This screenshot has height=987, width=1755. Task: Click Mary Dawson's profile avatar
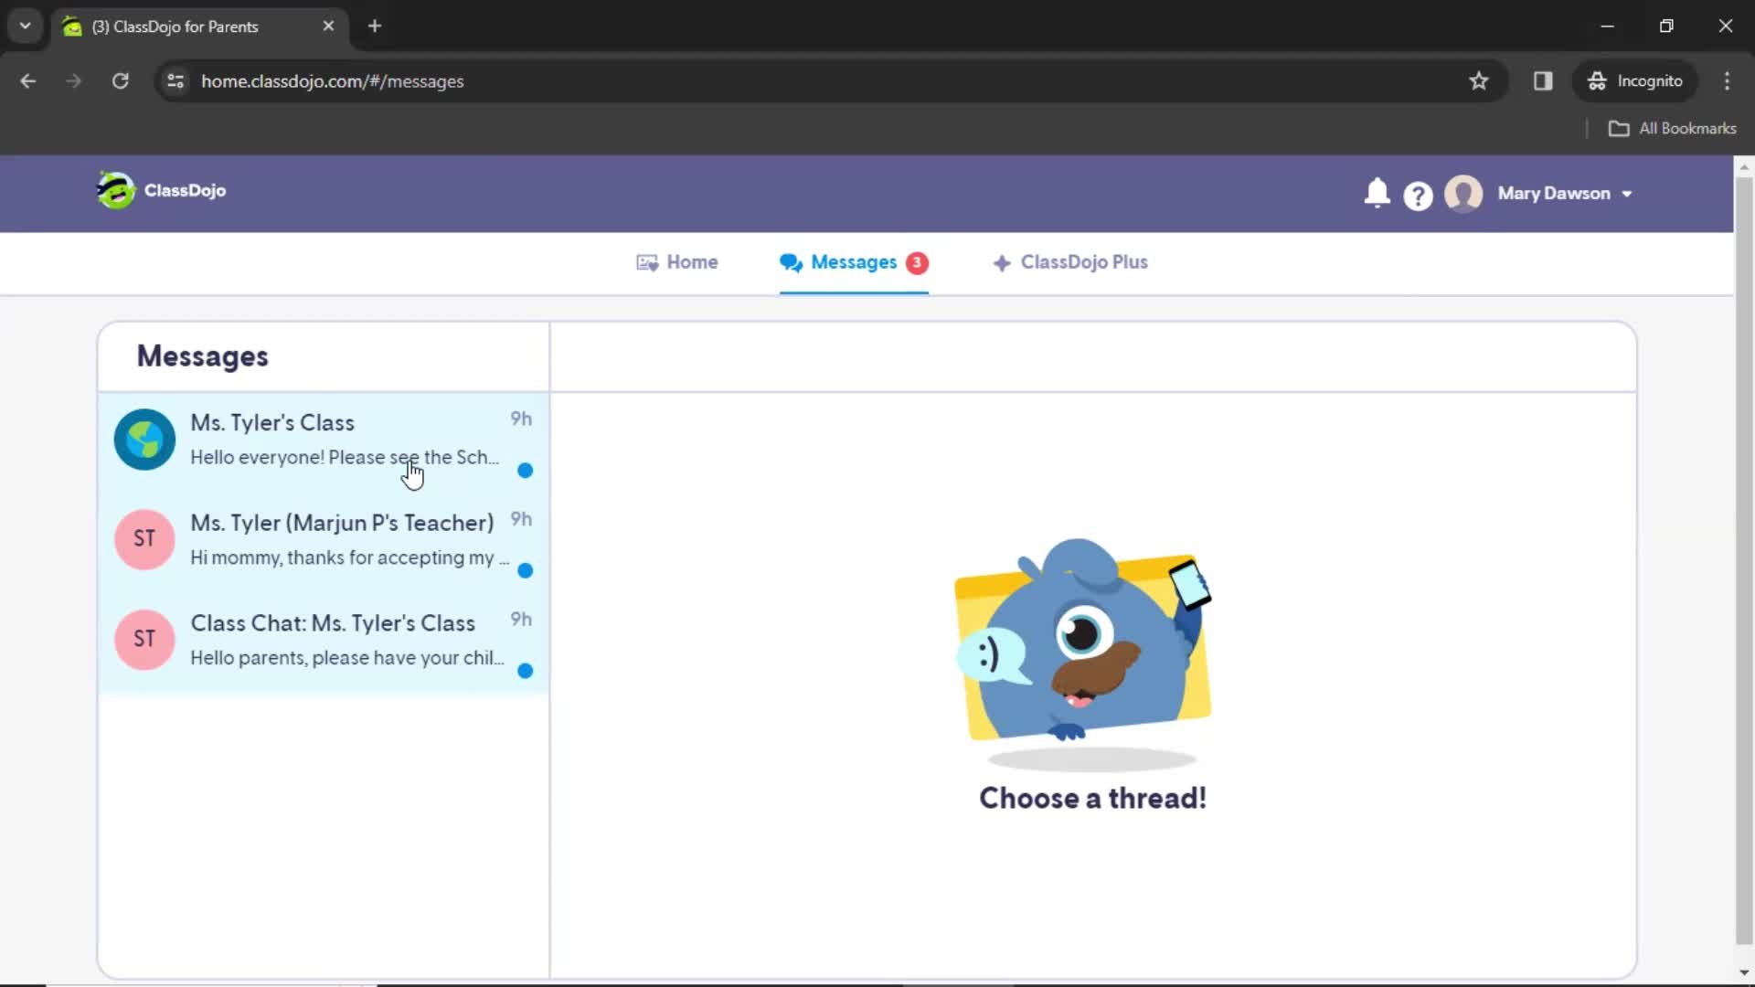pyautogui.click(x=1463, y=194)
